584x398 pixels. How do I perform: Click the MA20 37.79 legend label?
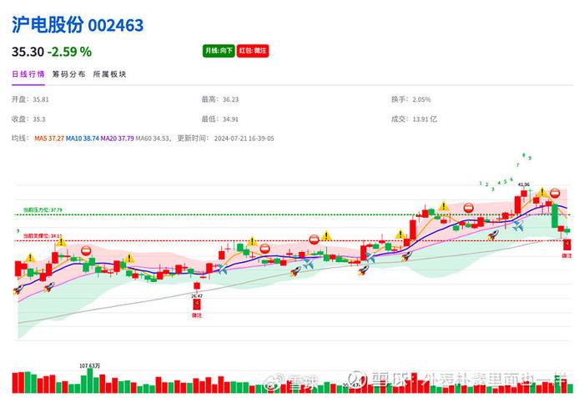117,139
